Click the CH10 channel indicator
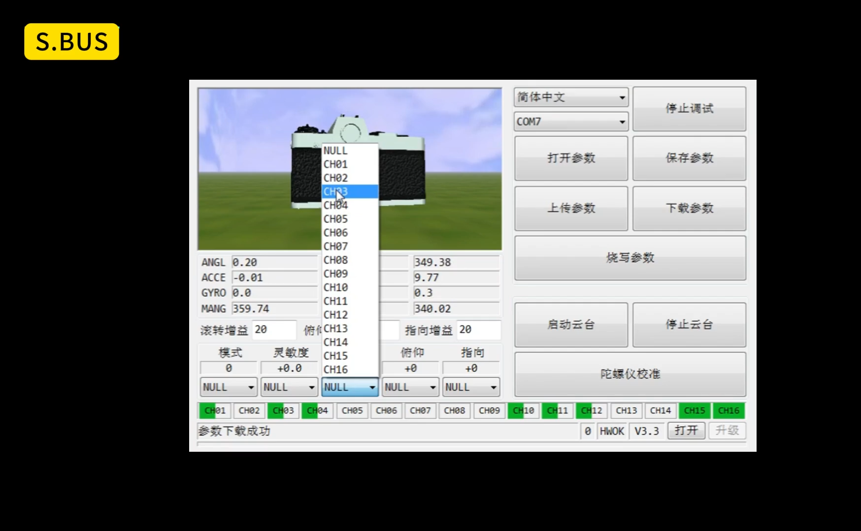The width and height of the screenshot is (861, 531). pyautogui.click(x=523, y=410)
